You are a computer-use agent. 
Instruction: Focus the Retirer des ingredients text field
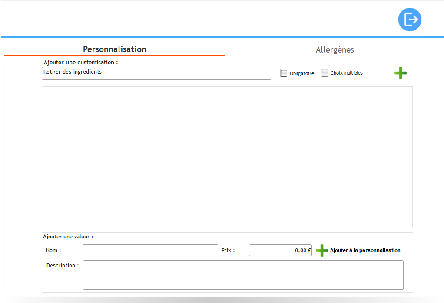156,73
